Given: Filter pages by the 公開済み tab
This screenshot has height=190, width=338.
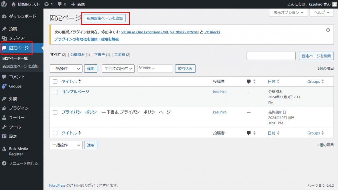Looking at the screenshot, I should coord(78,55).
